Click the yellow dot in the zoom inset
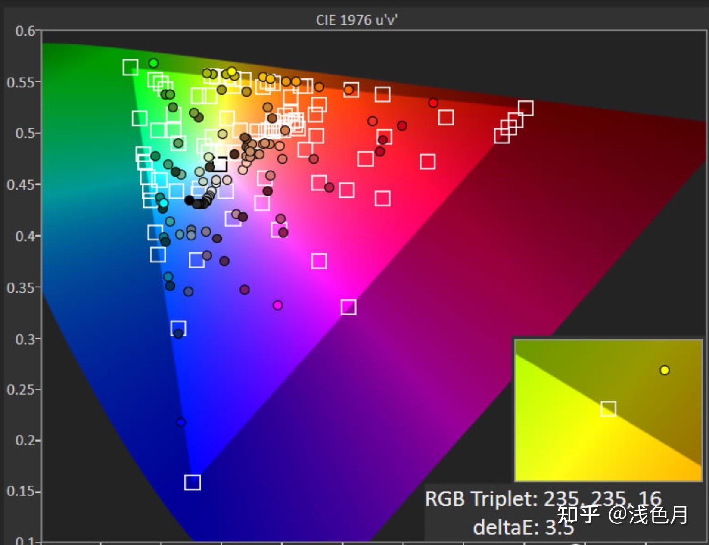The height and width of the screenshot is (545, 709). click(x=665, y=370)
